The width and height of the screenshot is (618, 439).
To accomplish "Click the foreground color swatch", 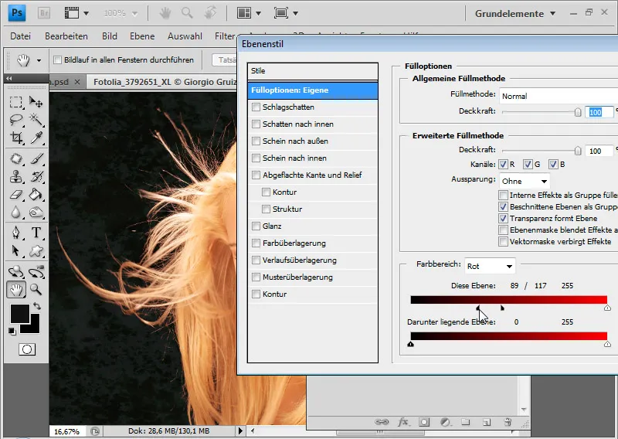I will click(x=19, y=313).
